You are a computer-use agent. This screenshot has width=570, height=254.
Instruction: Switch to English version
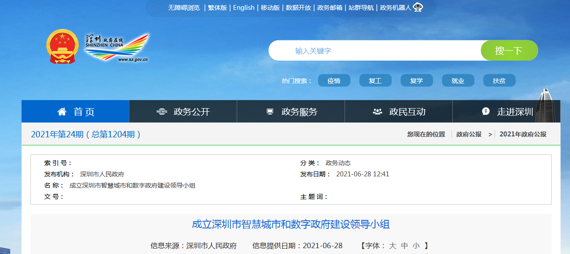(244, 8)
